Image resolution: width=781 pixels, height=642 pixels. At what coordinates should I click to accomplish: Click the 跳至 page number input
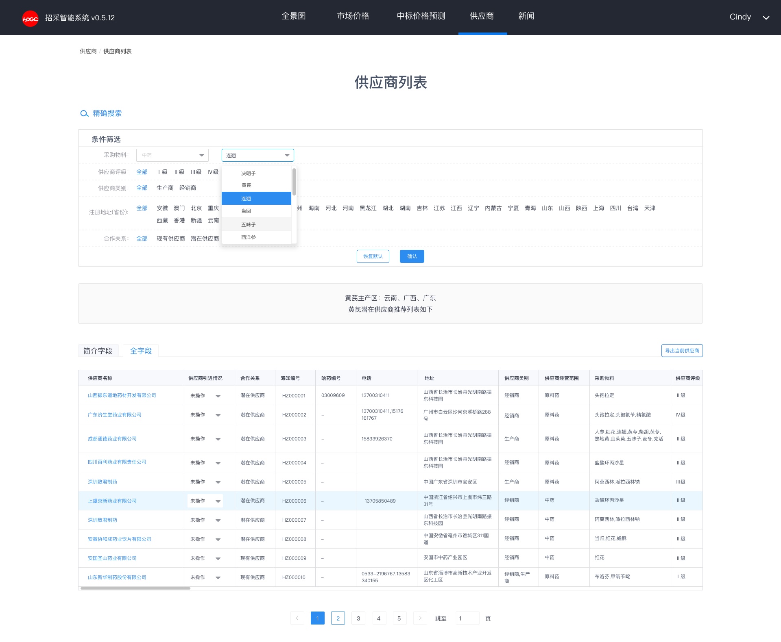(x=467, y=618)
